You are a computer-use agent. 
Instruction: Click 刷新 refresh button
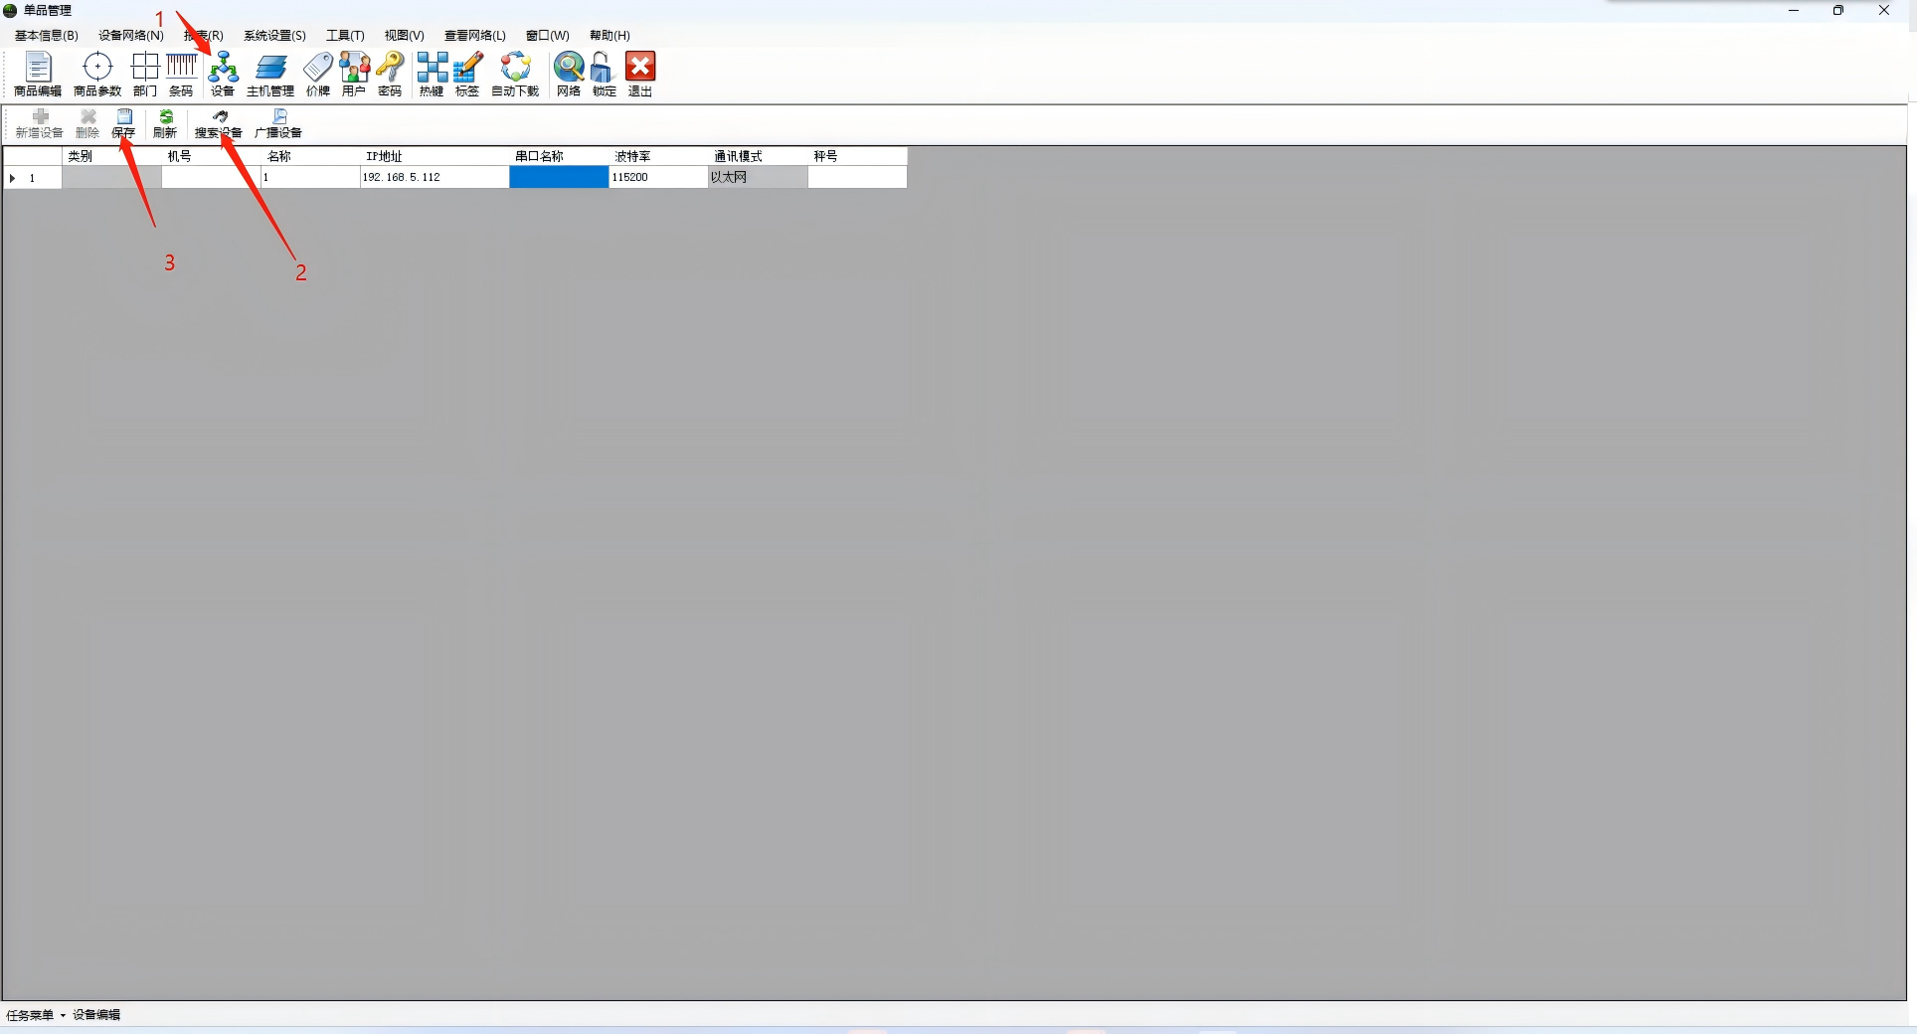tap(165, 123)
